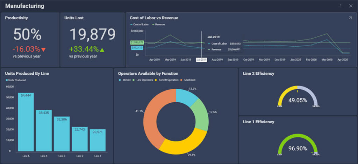This screenshot has height=164, width=358.
Task: Click the Forklift Operators yellow legend dot
Action: coord(156,80)
